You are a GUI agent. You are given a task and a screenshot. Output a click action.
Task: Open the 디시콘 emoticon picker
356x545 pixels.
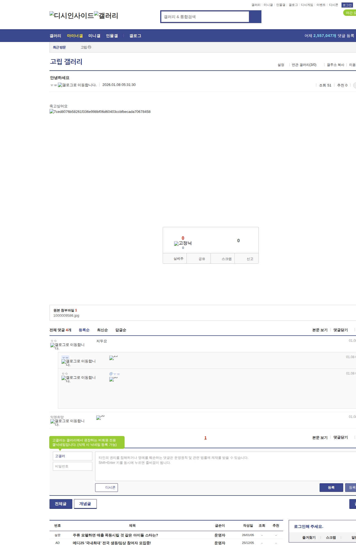click(x=107, y=487)
